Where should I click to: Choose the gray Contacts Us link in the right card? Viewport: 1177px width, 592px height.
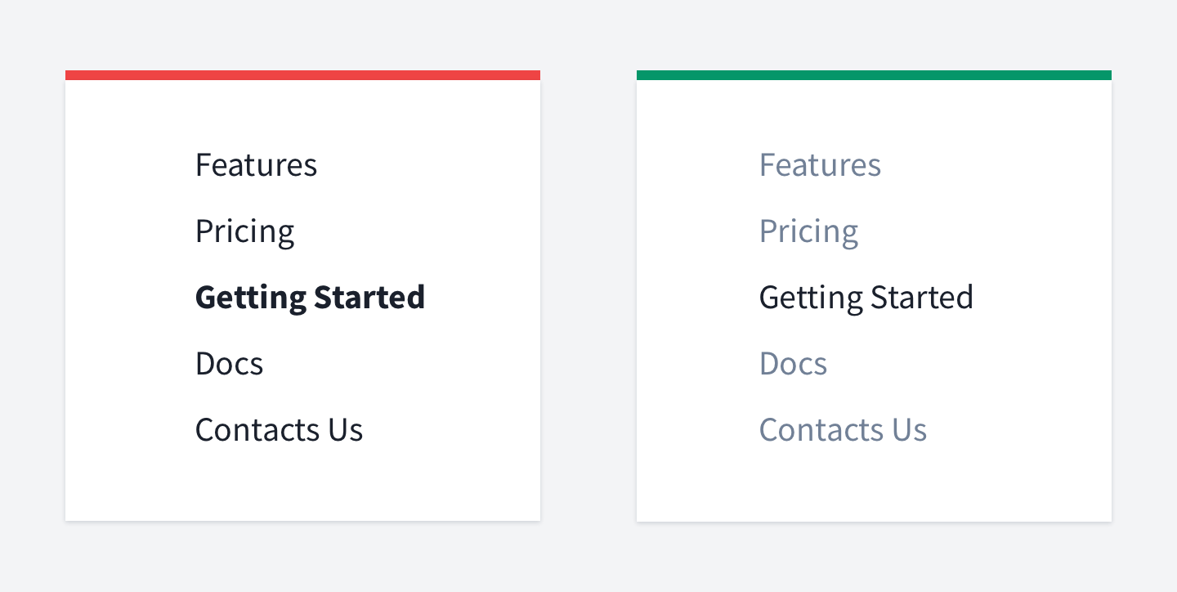(x=843, y=430)
